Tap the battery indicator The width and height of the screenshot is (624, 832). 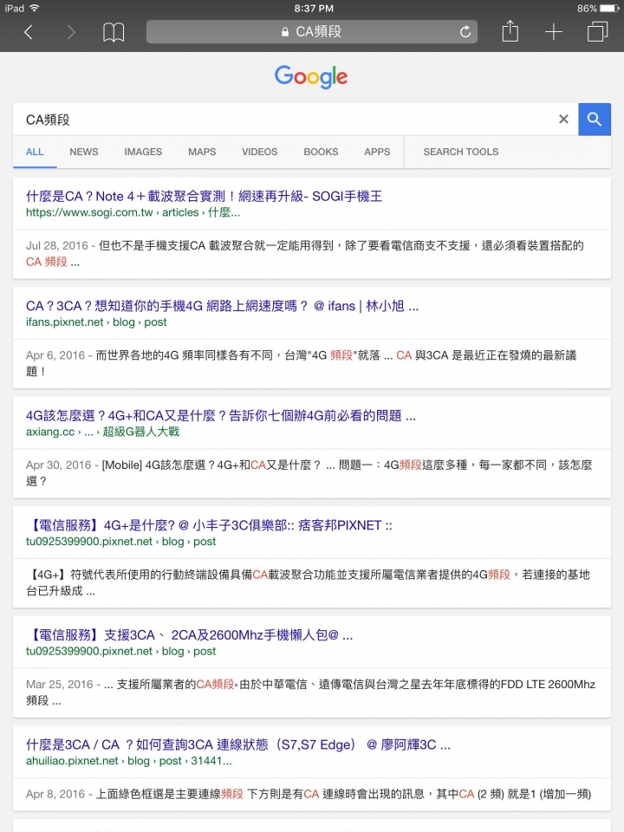[609, 8]
